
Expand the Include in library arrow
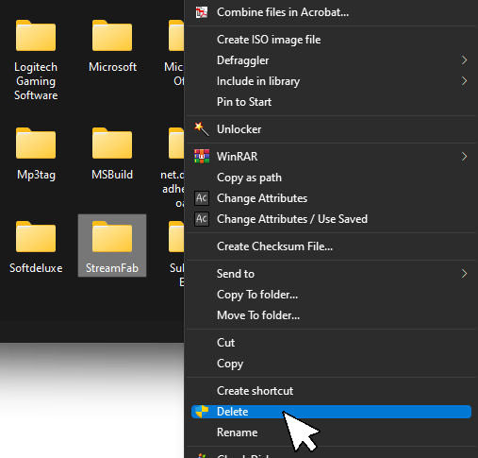[464, 81]
